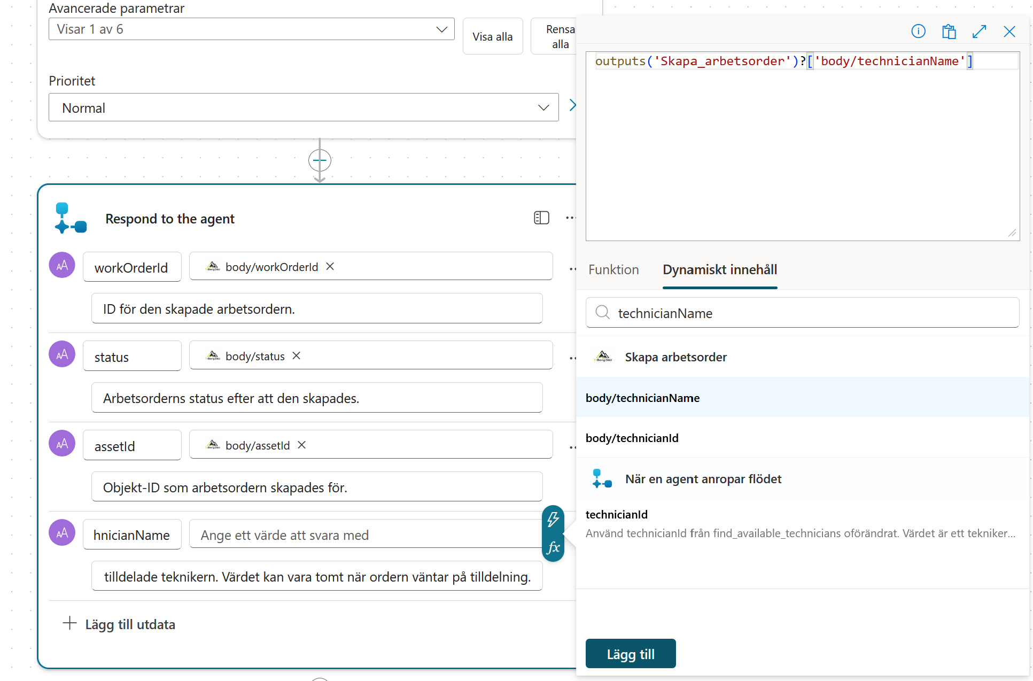Choose body/technicianName from the list
1033x681 pixels.
pos(803,398)
